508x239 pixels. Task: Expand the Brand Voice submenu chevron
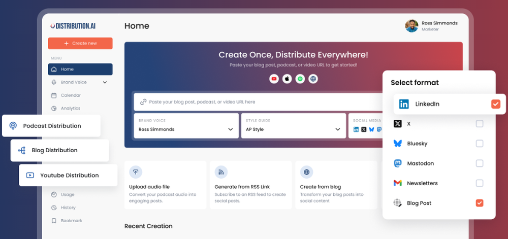(x=105, y=83)
